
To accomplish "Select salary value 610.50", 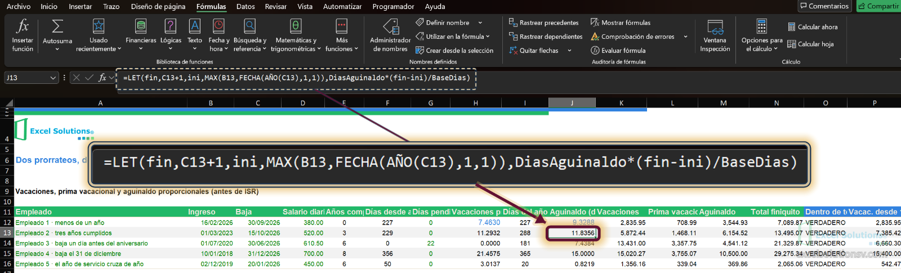I will [x=303, y=243].
